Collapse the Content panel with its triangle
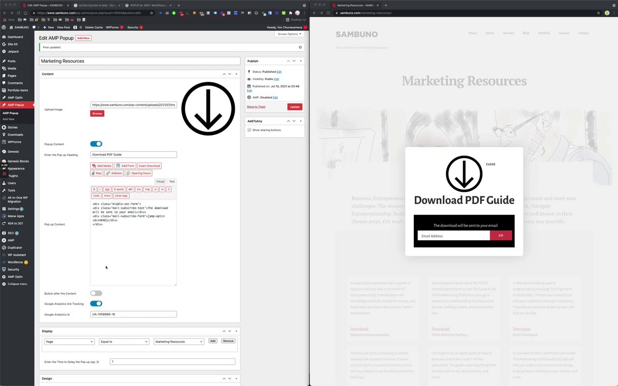The width and height of the screenshot is (618, 386). (x=236, y=74)
